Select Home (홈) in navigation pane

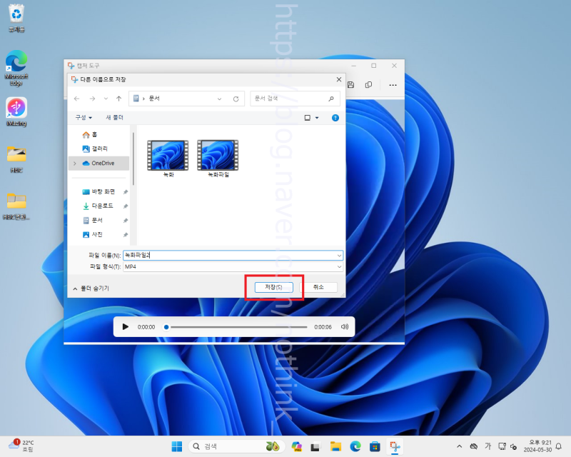[90, 135]
